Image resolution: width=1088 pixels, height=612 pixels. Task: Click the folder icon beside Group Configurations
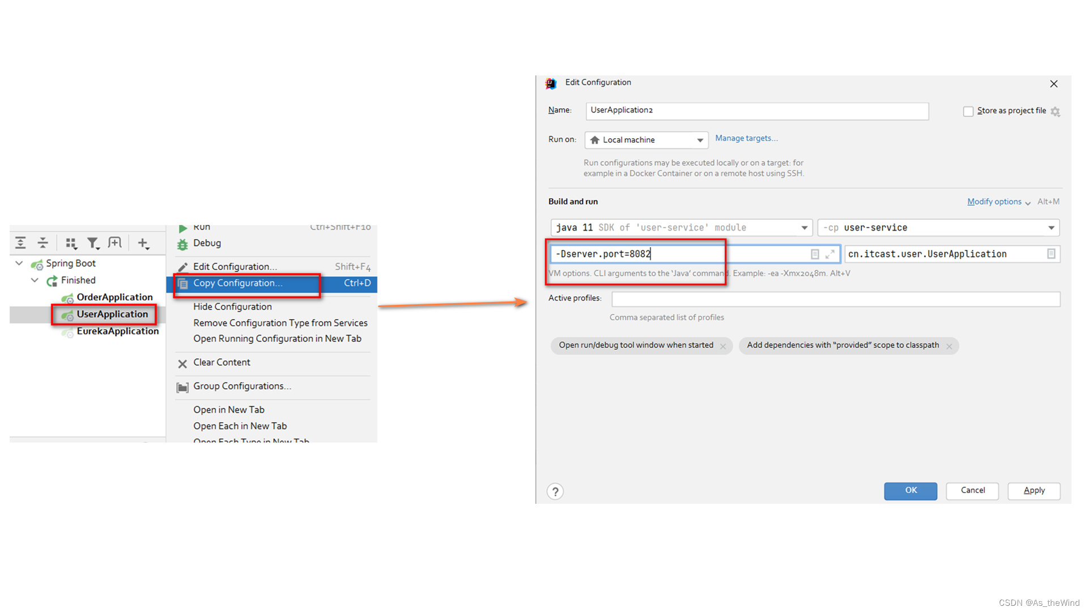[182, 388]
